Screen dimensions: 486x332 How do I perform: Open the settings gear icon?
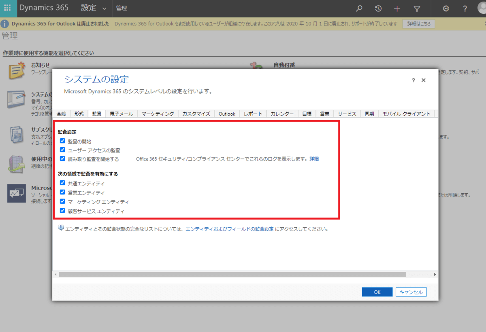(446, 8)
